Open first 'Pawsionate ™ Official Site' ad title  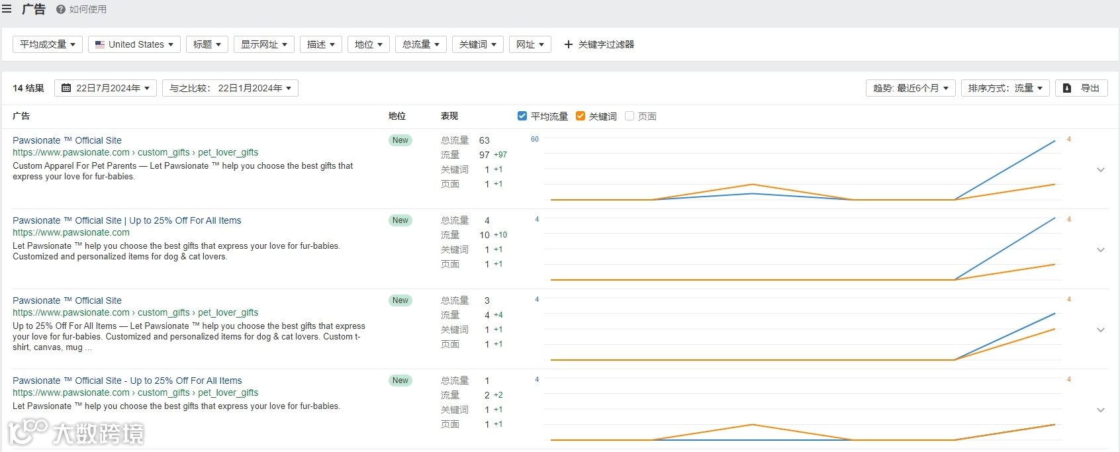click(67, 140)
